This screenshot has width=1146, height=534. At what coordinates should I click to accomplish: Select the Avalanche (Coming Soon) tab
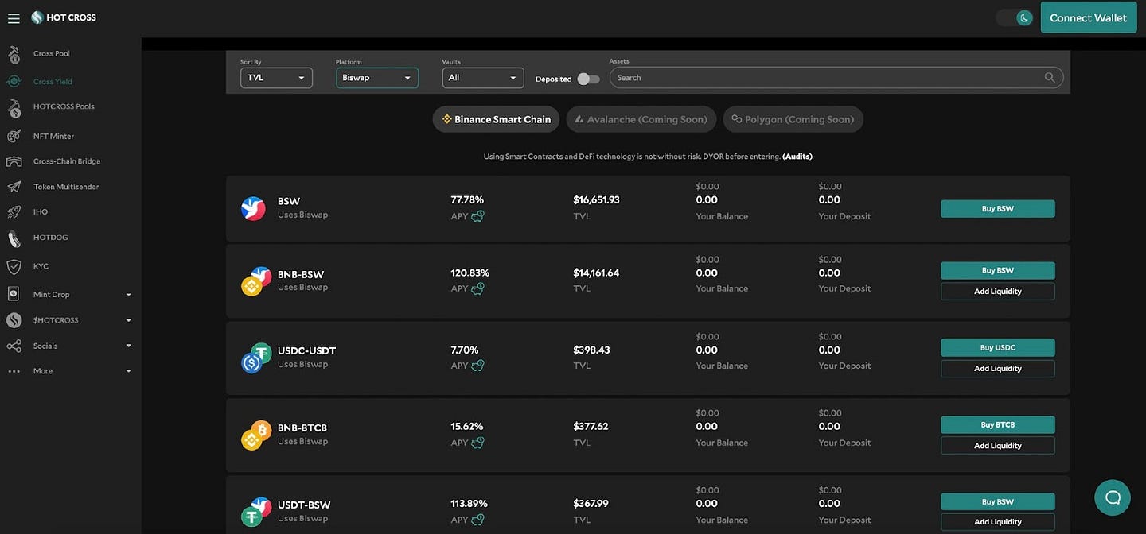[x=641, y=119]
